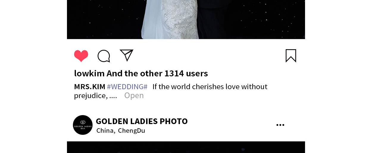Open the next post's dark photo
The height and width of the screenshot is (153, 372).
pyautogui.click(x=186, y=147)
